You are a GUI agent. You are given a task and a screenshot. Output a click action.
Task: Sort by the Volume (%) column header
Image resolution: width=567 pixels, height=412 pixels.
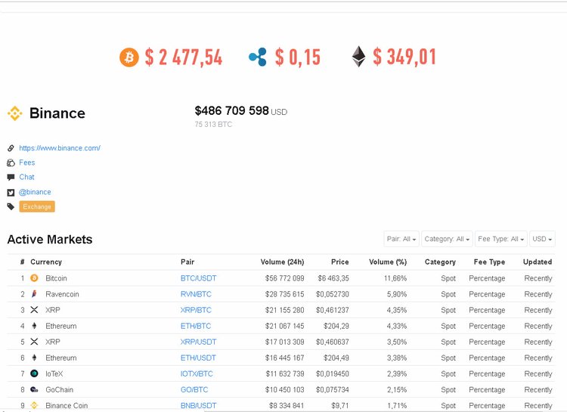coord(388,262)
